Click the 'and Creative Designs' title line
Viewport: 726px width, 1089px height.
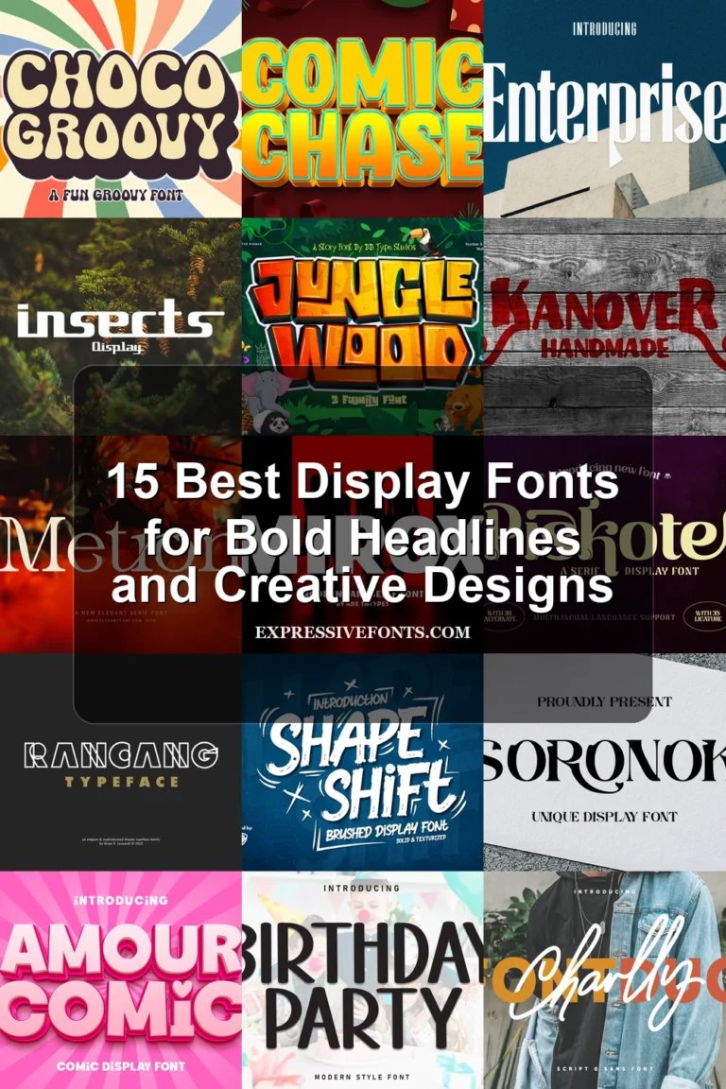click(362, 585)
